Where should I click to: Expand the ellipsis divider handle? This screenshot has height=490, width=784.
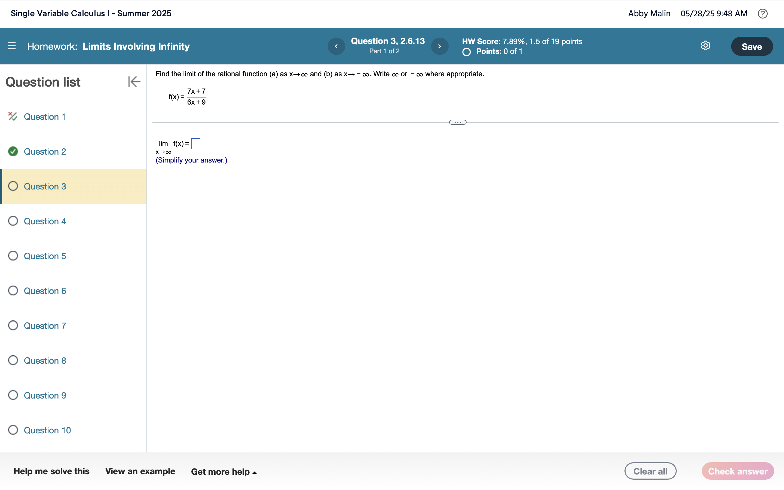(457, 122)
